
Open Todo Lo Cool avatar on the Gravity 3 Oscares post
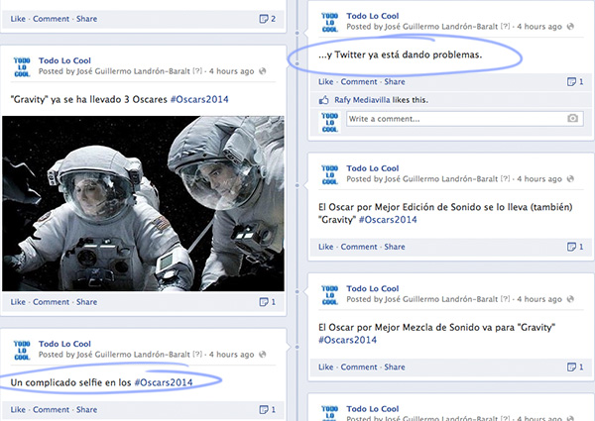click(22, 67)
